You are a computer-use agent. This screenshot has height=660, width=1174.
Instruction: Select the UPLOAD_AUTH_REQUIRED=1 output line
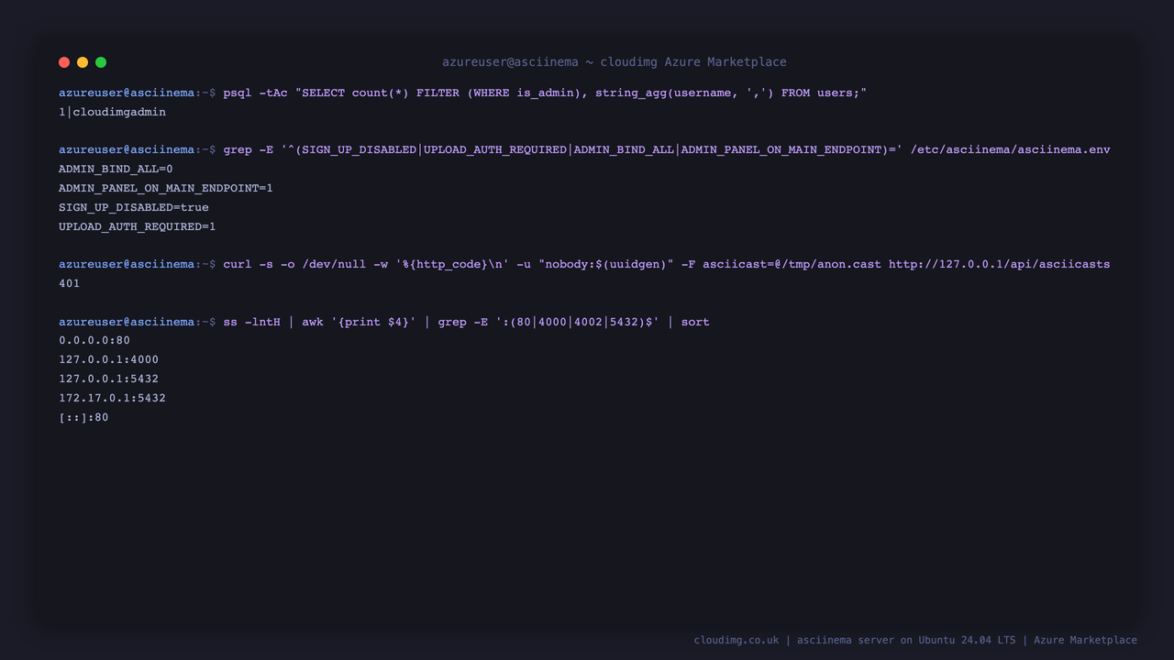[138, 226]
